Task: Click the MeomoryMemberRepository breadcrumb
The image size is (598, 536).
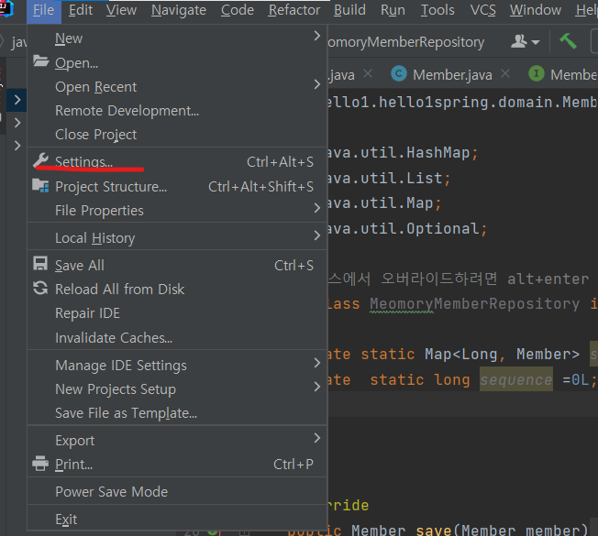Action: (406, 42)
